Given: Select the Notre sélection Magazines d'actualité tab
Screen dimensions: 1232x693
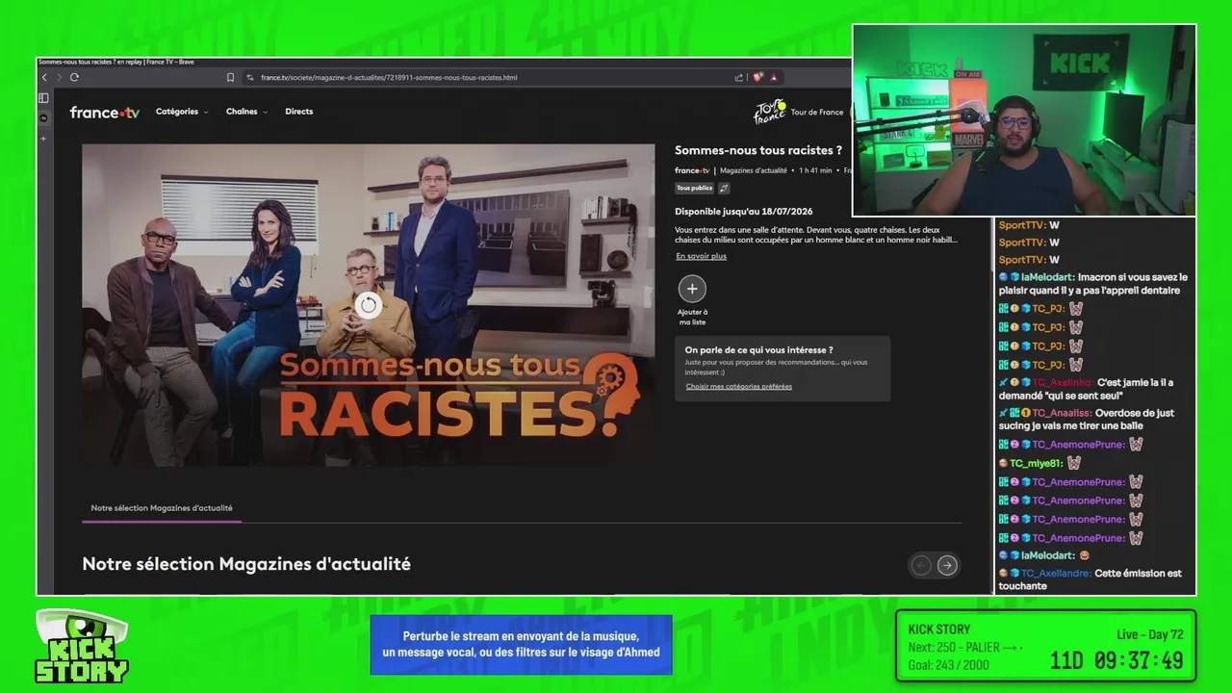Looking at the screenshot, I should pos(162,508).
